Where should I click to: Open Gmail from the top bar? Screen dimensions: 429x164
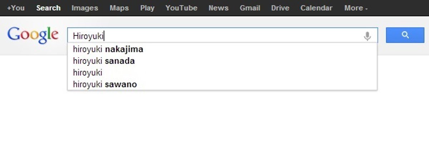(250, 8)
